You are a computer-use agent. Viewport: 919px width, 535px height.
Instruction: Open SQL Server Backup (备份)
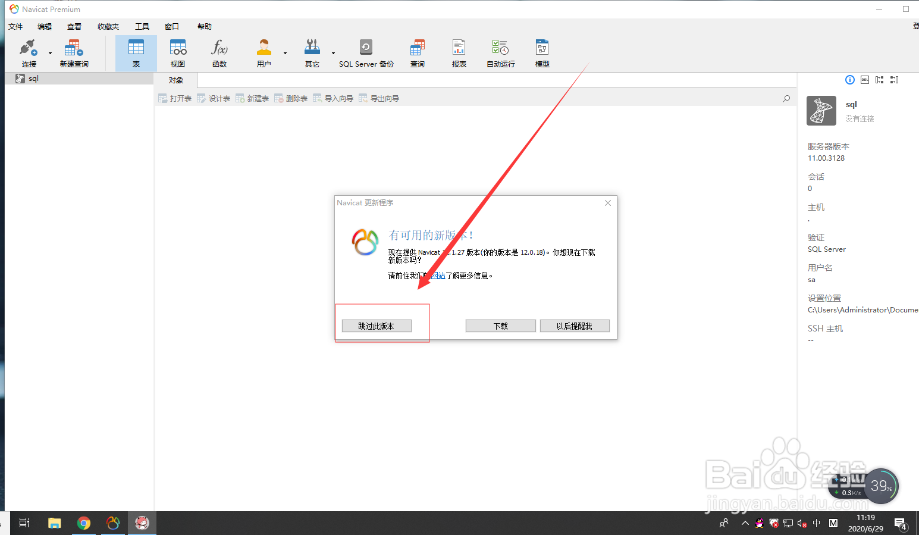(x=366, y=53)
